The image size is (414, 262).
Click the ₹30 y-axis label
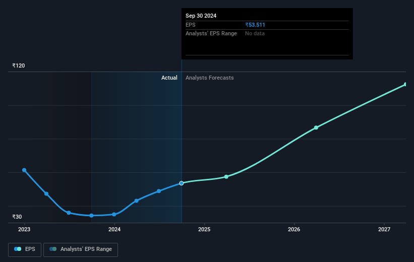point(17,217)
